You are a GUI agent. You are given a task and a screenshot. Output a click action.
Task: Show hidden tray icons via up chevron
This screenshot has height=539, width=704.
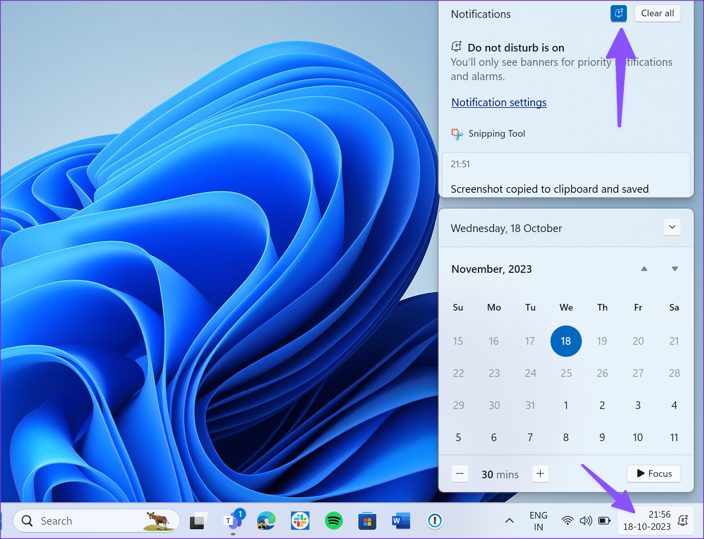pos(509,521)
